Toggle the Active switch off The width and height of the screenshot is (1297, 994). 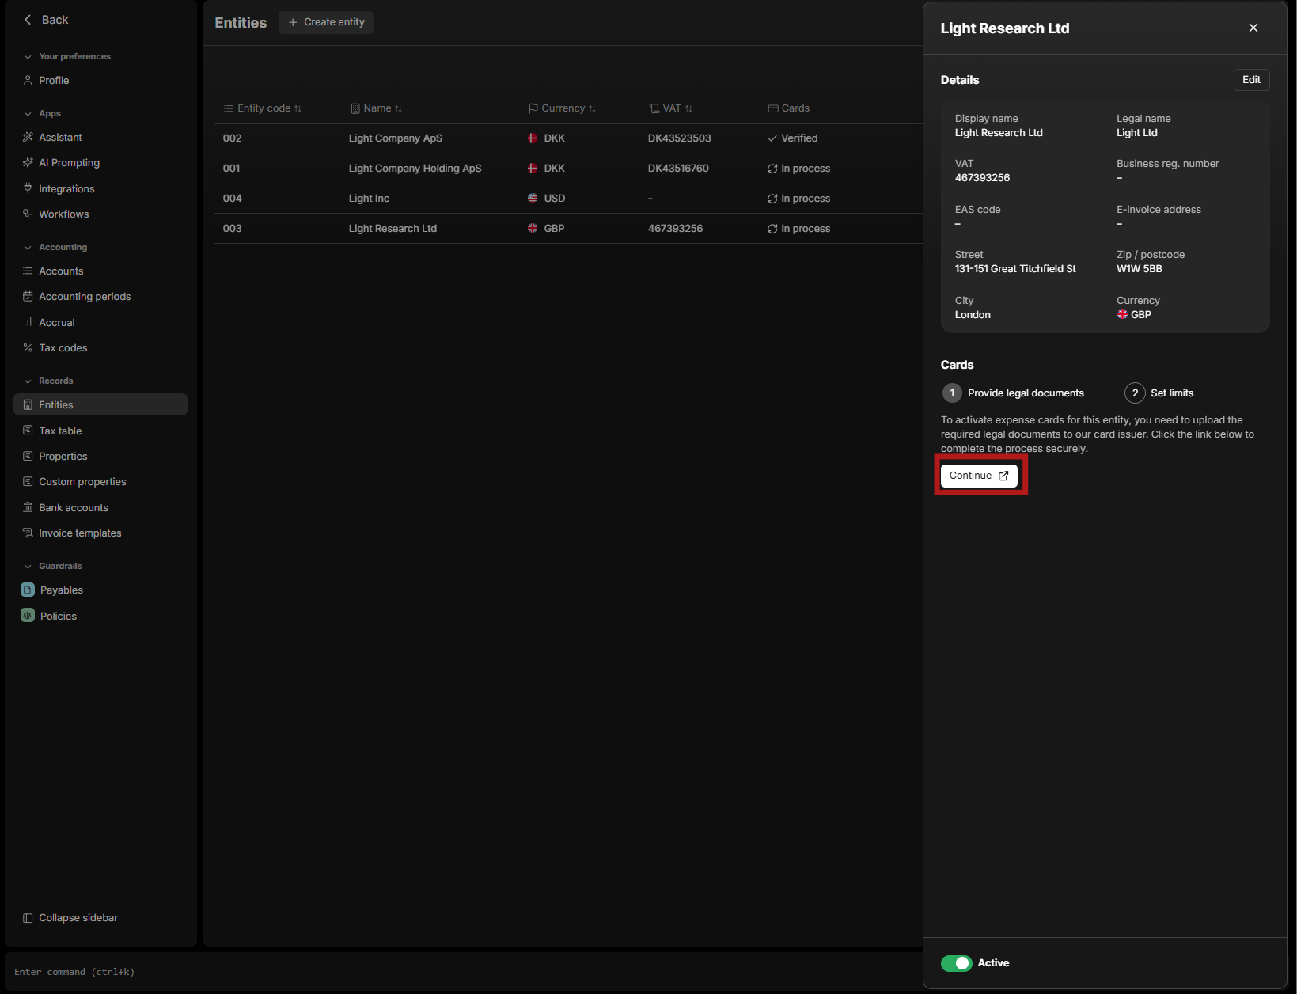956,963
